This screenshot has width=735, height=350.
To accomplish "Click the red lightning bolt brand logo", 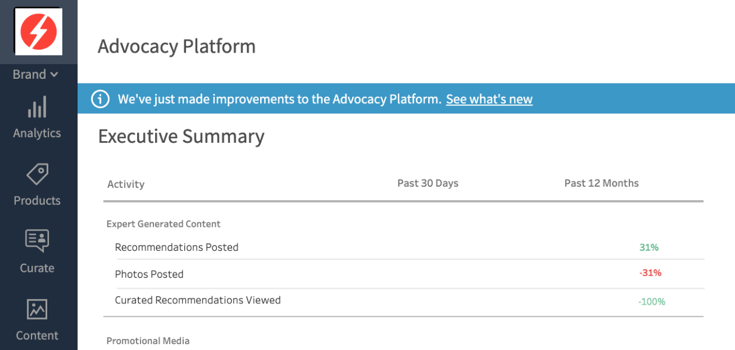I will [38, 32].
